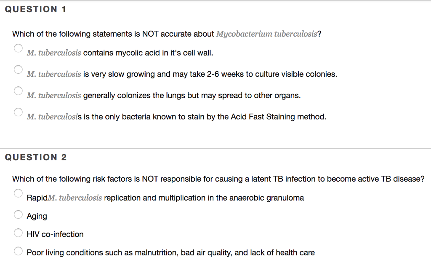The height and width of the screenshot is (276, 431).
Task: Click the question prompt about latent TB infection
Action: pos(218,179)
